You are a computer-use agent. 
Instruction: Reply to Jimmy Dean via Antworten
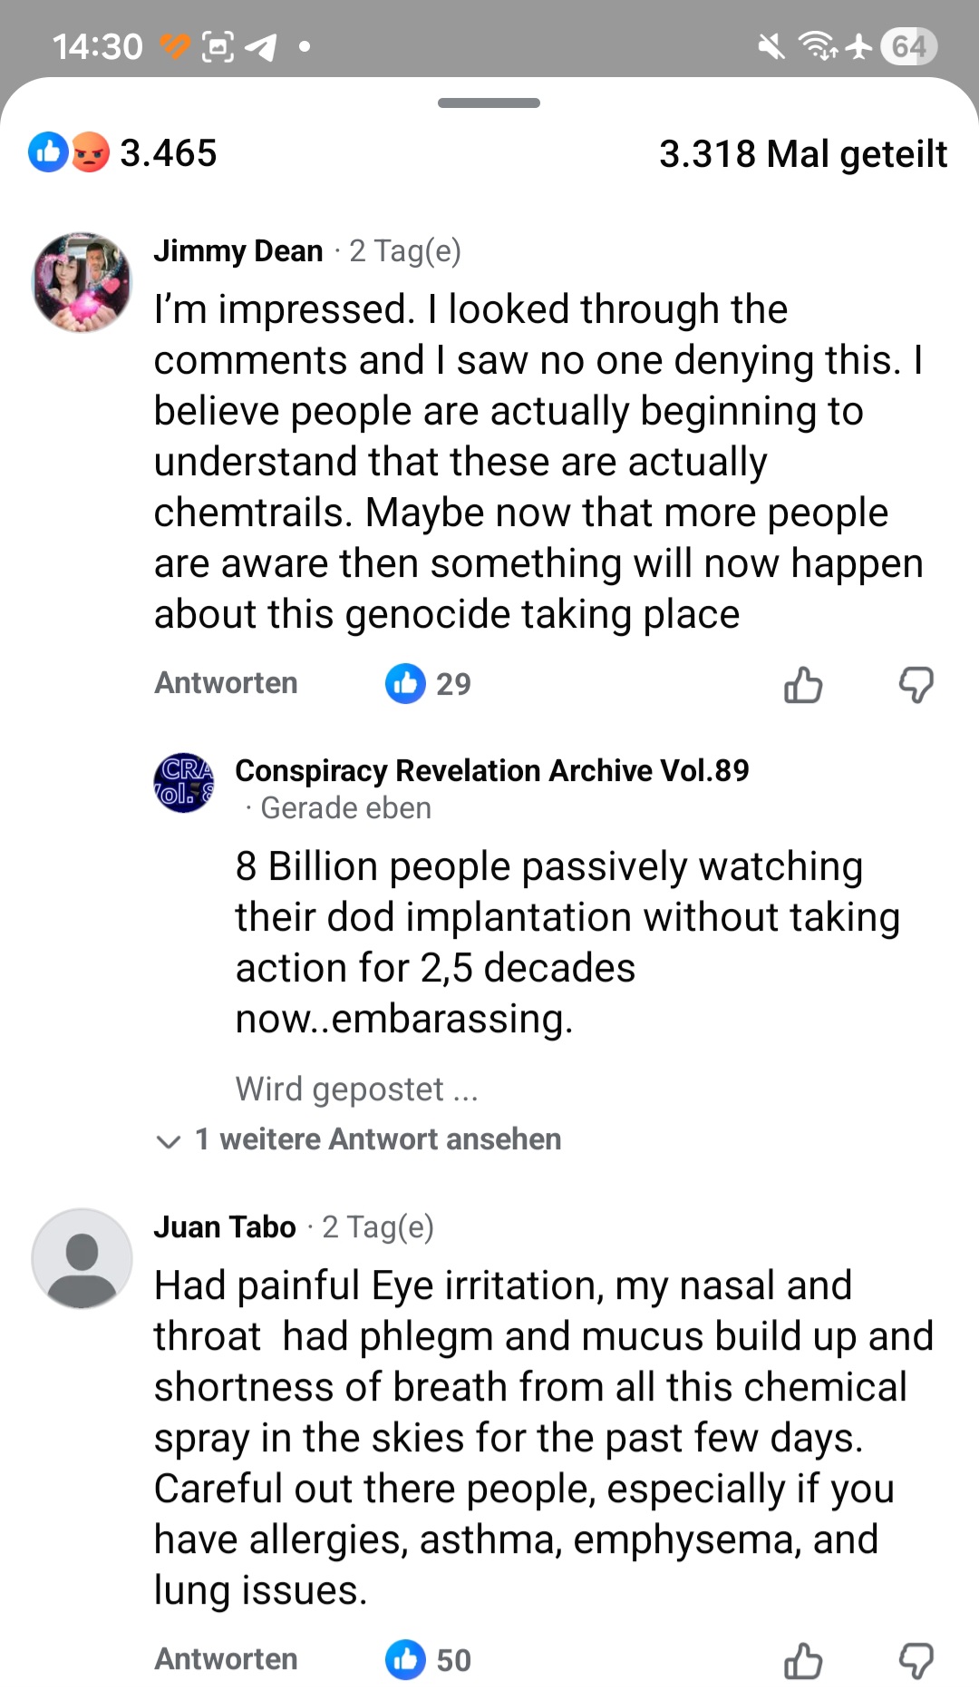pyautogui.click(x=226, y=683)
